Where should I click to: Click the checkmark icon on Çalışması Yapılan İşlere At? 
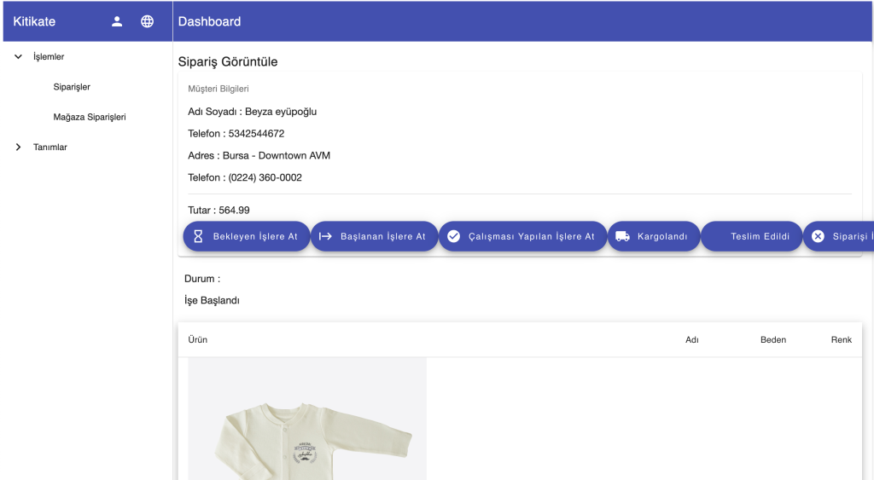pos(454,236)
